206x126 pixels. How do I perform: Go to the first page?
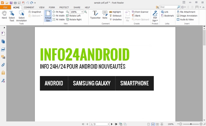(x=83, y=124)
